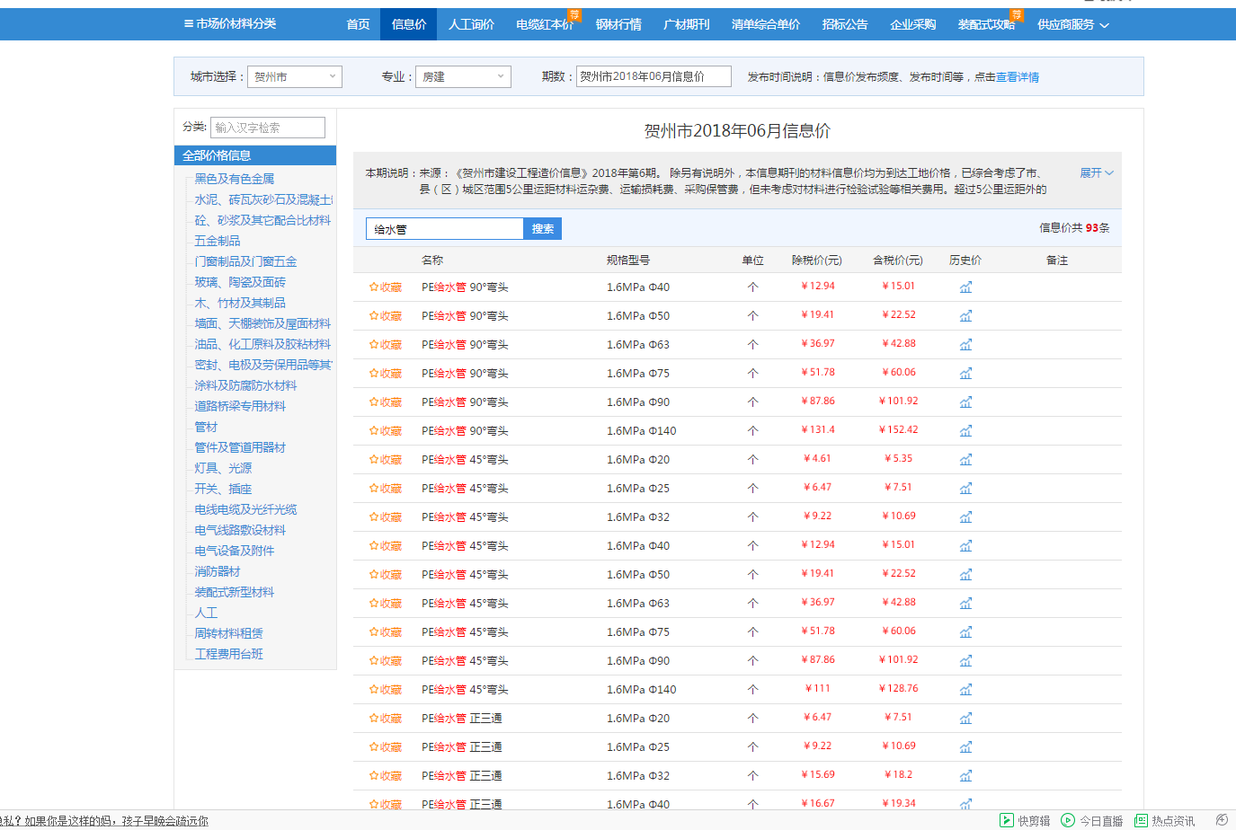Open the 人工询价 navigation tab
Viewport: 1236px width, 830px height.
click(x=471, y=25)
